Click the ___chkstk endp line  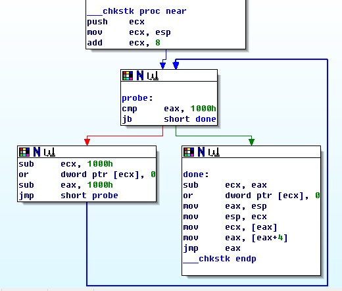pyautogui.click(x=220, y=259)
